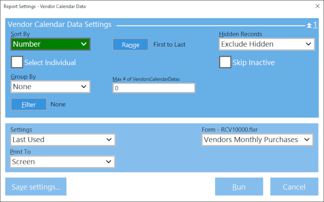Click the Save settings button

pyautogui.click(x=36, y=187)
